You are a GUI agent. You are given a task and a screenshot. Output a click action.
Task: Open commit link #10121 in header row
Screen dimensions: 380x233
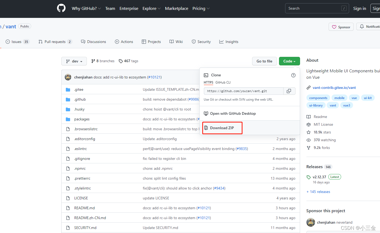tap(154, 77)
